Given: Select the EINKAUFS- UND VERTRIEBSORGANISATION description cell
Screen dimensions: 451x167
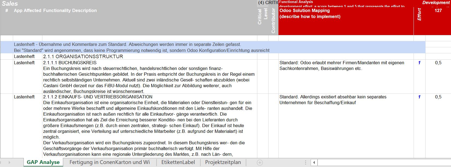Looking at the screenshot, I should pyautogui.click(x=149, y=126).
